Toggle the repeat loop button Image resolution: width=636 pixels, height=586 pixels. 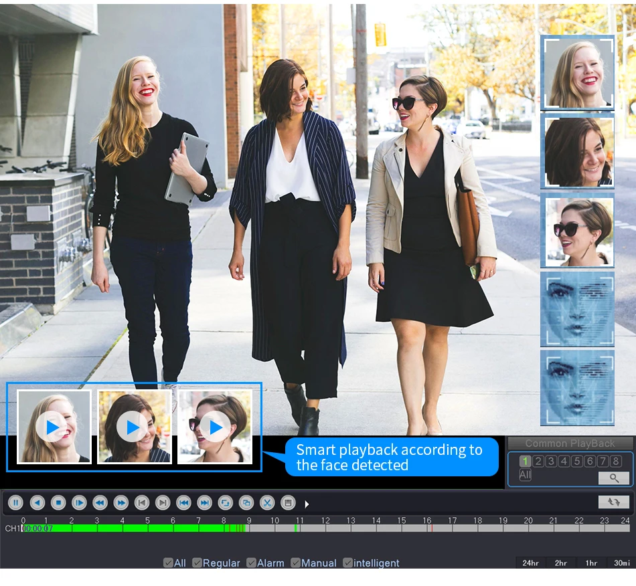coord(225,503)
